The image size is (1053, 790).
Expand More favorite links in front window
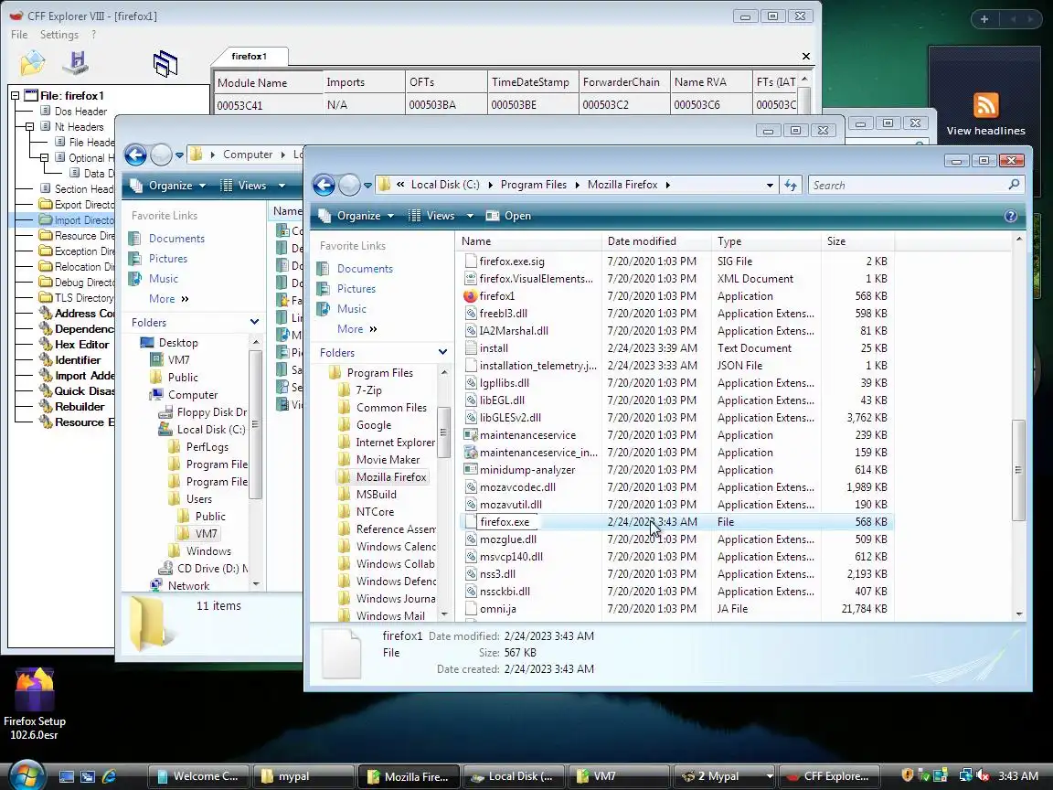(x=356, y=329)
